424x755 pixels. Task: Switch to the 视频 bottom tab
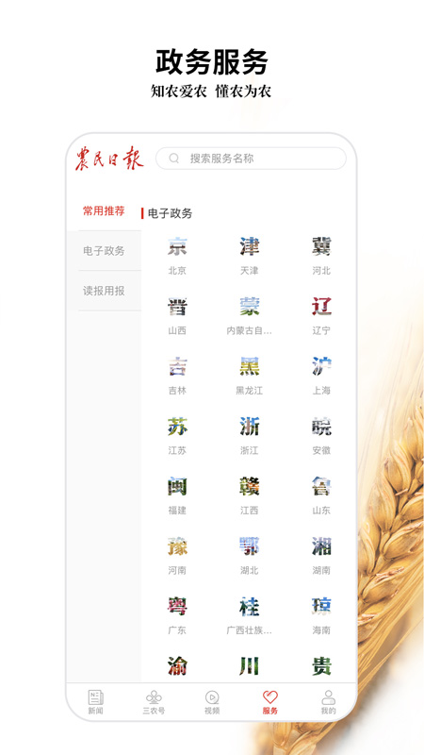click(212, 702)
